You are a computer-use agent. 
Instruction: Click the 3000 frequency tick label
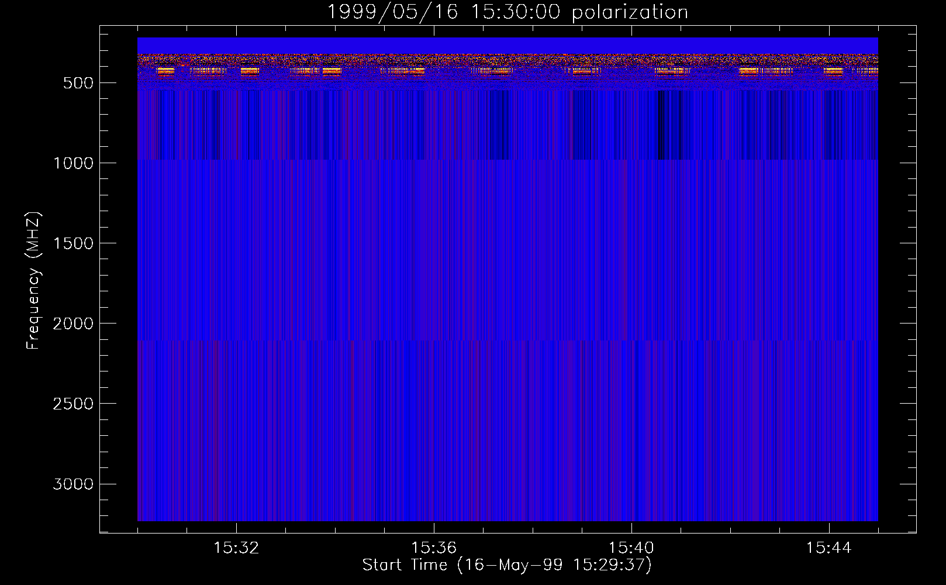click(x=73, y=484)
